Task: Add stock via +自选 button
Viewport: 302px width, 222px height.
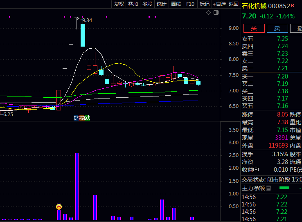Action: point(219,4)
